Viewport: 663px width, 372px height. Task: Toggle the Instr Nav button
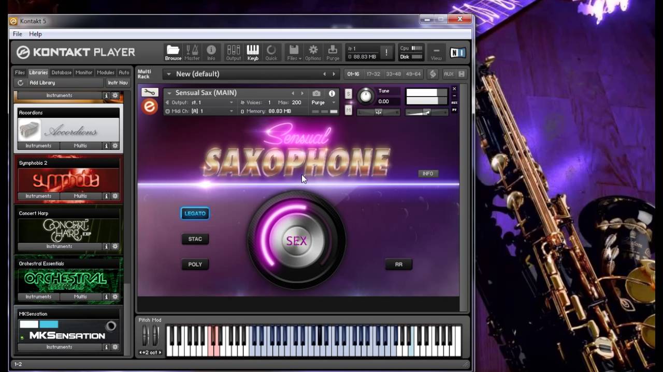[118, 83]
